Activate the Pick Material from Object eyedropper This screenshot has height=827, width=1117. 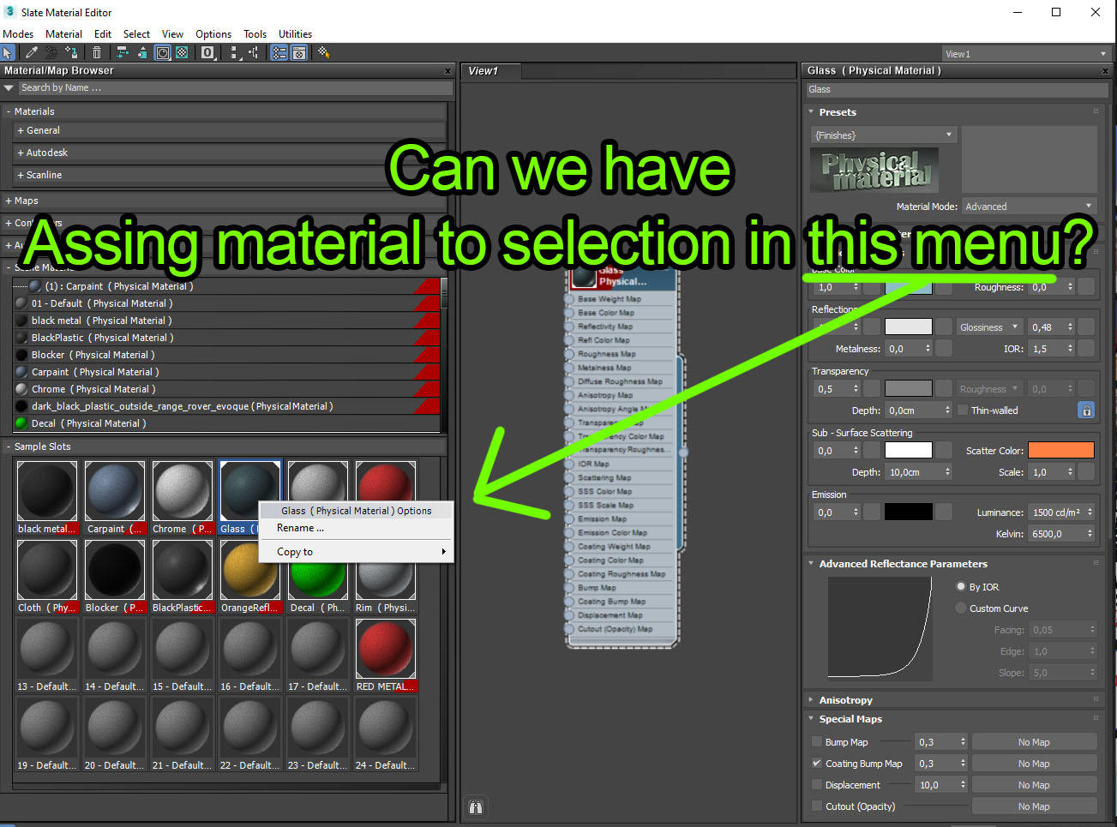pyautogui.click(x=29, y=52)
